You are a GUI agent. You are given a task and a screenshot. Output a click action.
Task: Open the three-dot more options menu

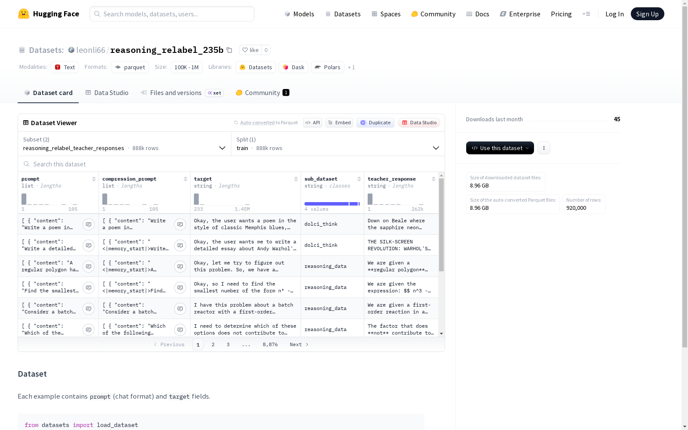coord(544,148)
